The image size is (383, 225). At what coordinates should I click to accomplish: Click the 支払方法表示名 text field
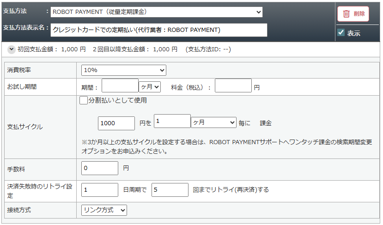[x=159, y=30]
